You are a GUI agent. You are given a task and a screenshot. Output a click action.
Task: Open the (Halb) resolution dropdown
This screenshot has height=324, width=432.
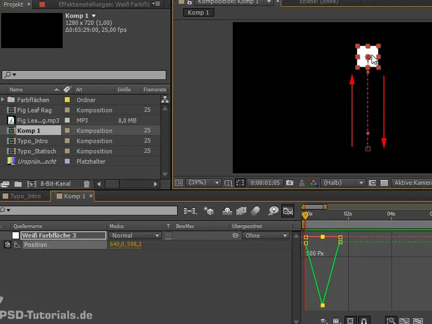(343, 183)
